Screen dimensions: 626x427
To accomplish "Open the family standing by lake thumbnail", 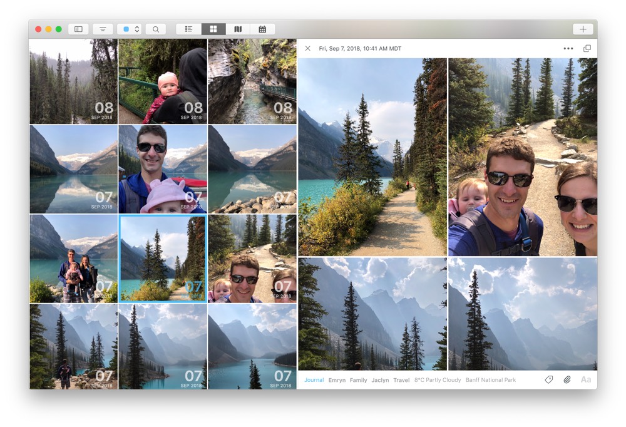I will (73, 259).
